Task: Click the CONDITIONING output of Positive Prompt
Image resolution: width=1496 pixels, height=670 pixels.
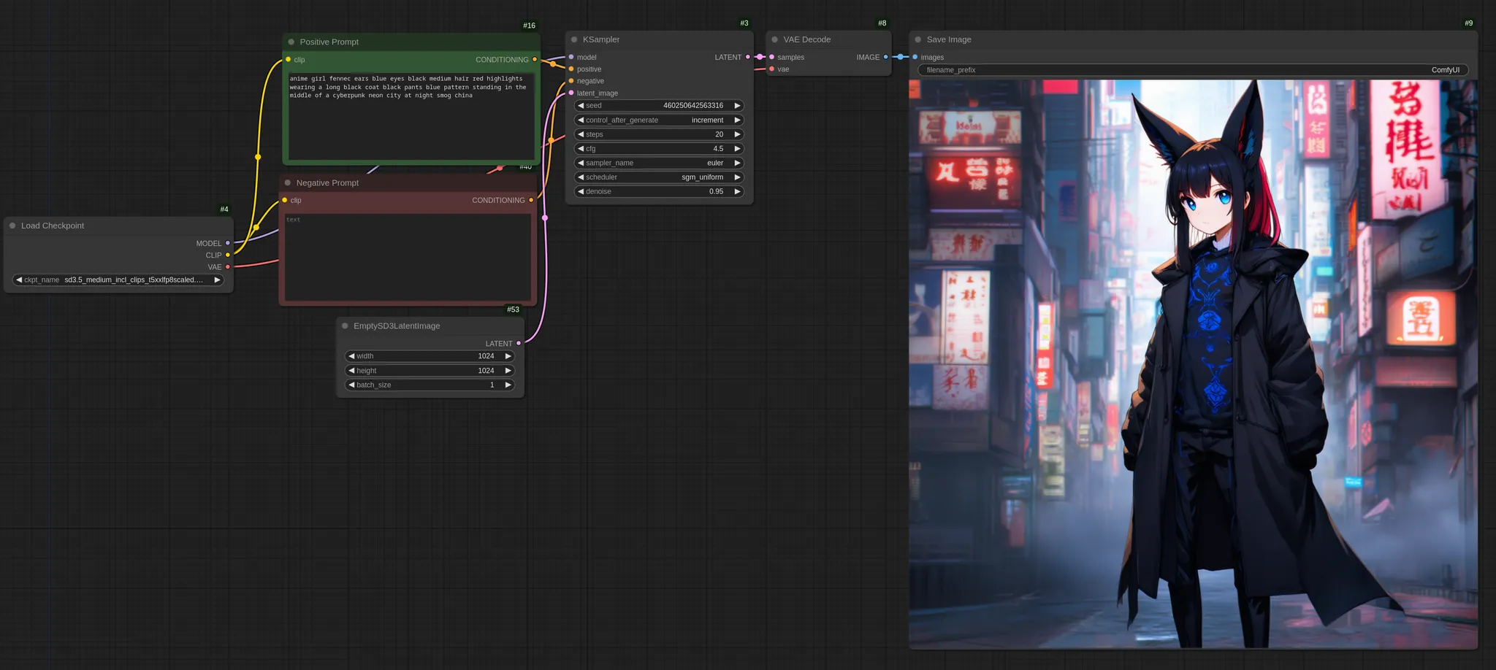Action: coord(535,60)
